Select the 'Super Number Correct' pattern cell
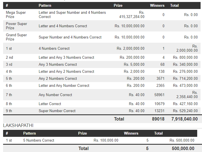This screenshot has width=202, height=152. [57, 111]
